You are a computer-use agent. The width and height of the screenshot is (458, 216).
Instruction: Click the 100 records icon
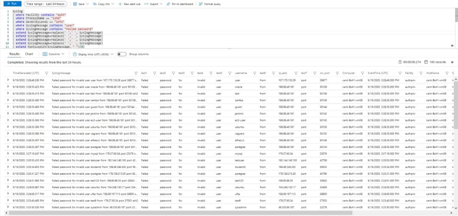coord(426,62)
